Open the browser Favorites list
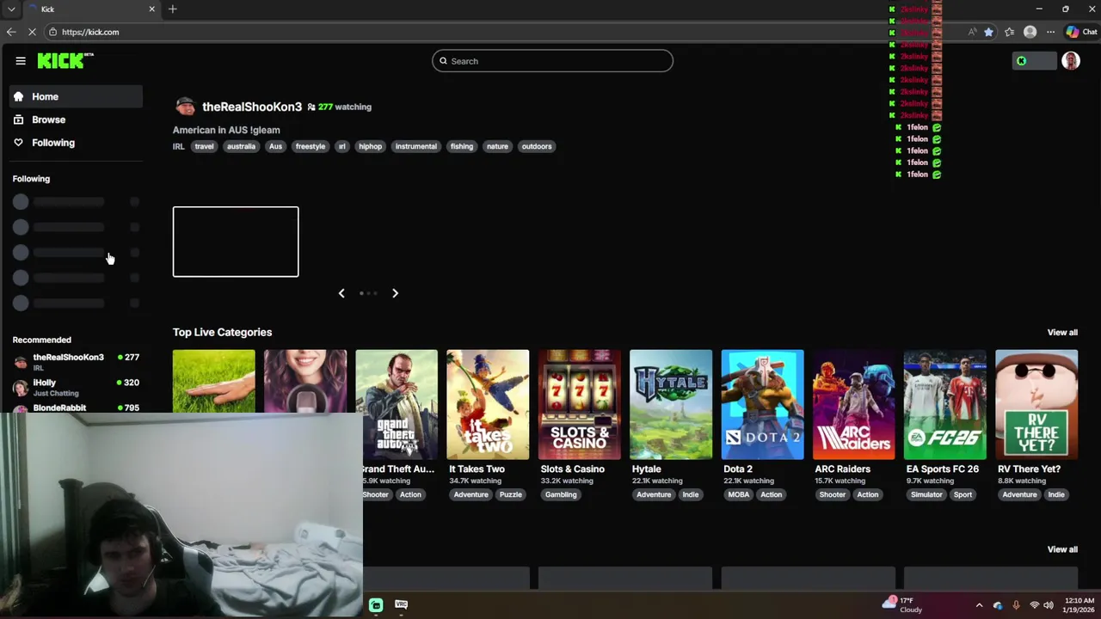The width and height of the screenshot is (1101, 619). click(x=1009, y=32)
